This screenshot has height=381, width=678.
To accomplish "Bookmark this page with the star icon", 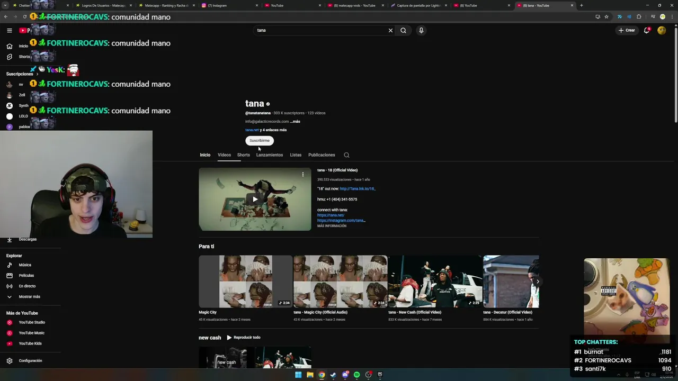I will tap(606, 17).
